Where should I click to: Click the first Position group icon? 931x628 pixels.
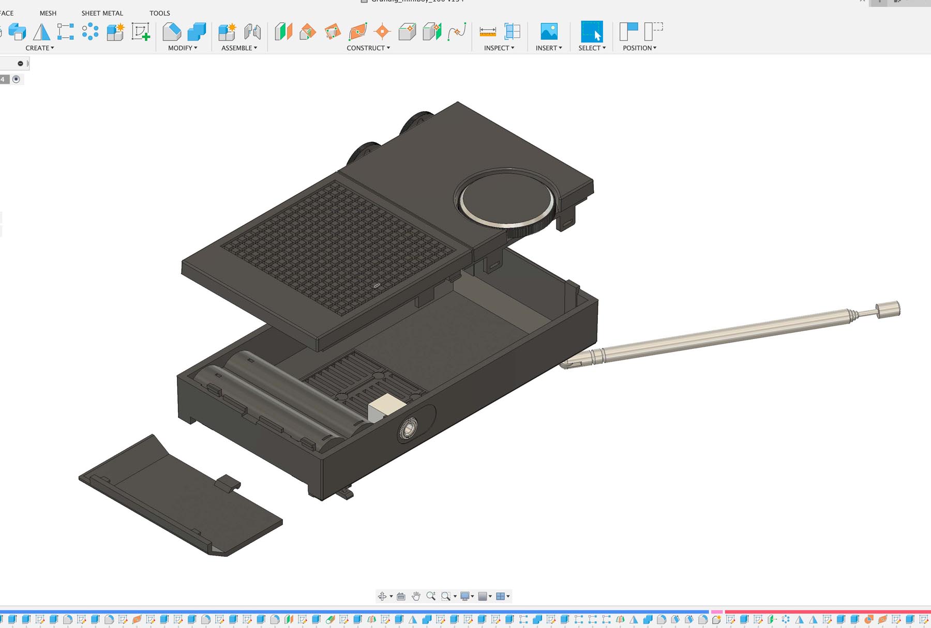pyautogui.click(x=628, y=32)
